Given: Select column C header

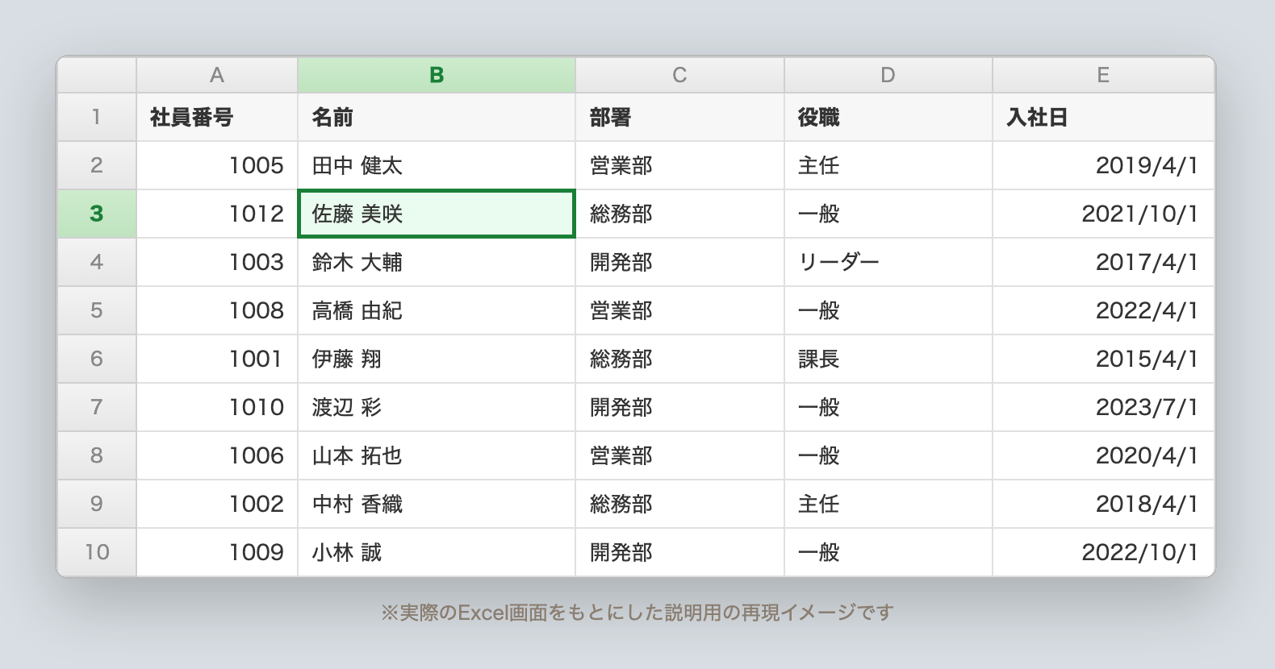Looking at the screenshot, I should [679, 75].
